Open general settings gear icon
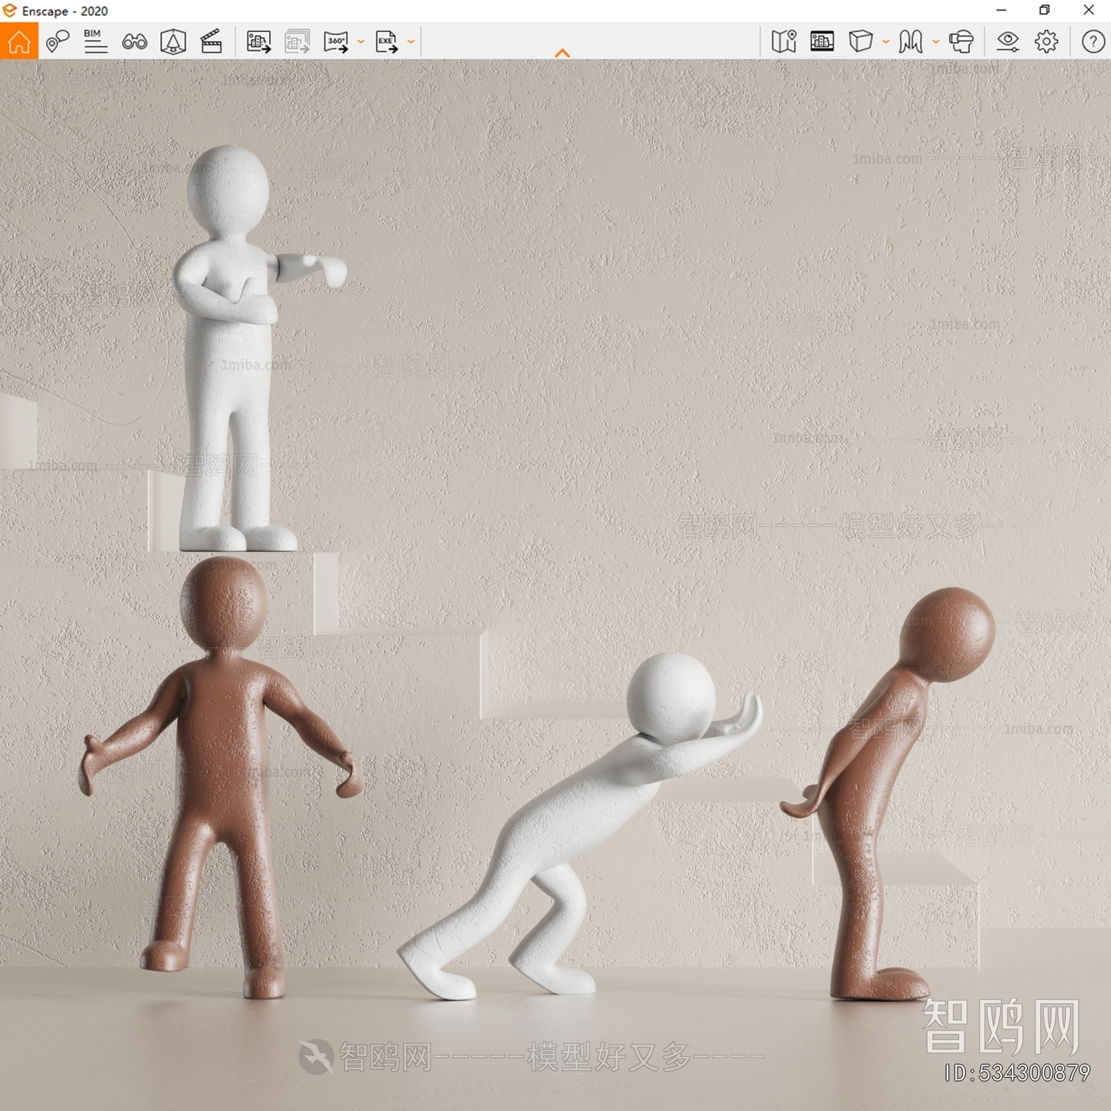1111x1111 pixels. tap(1046, 42)
